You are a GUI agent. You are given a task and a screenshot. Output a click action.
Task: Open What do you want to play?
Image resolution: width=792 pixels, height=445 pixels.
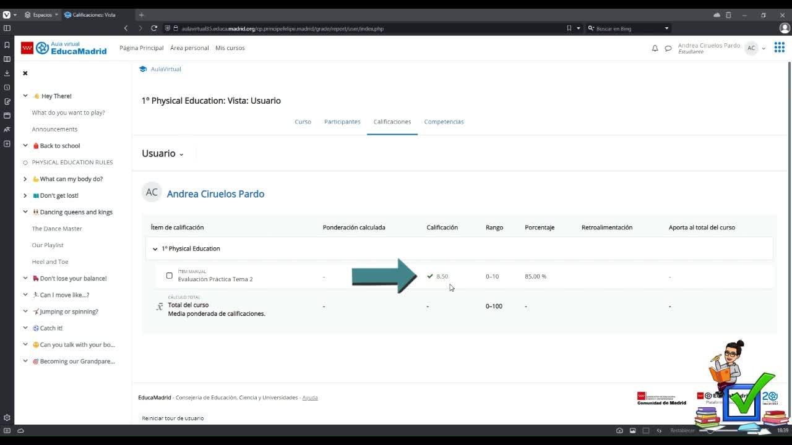[68, 112]
